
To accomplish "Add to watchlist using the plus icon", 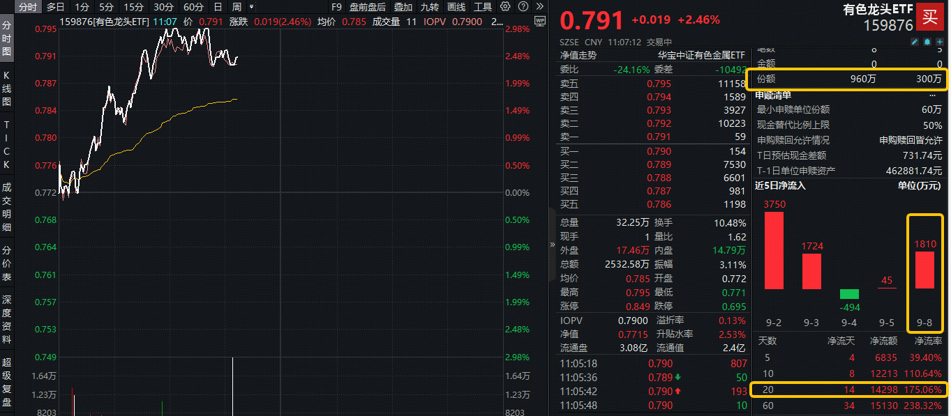I will point(940,42).
